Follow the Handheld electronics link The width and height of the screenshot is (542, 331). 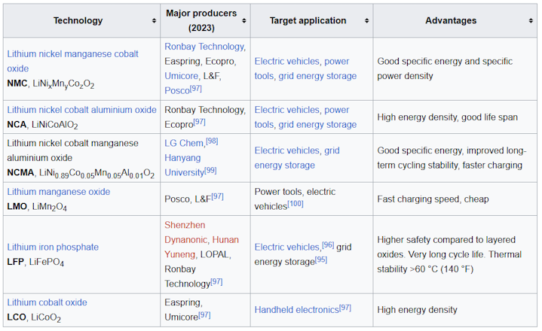pyautogui.click(x=295, y=309)
